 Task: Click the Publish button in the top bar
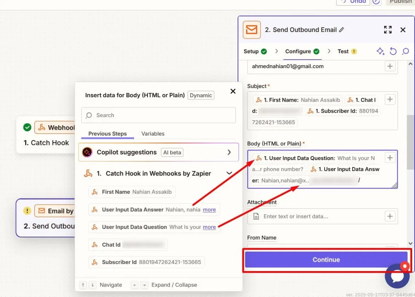[401, 2]
